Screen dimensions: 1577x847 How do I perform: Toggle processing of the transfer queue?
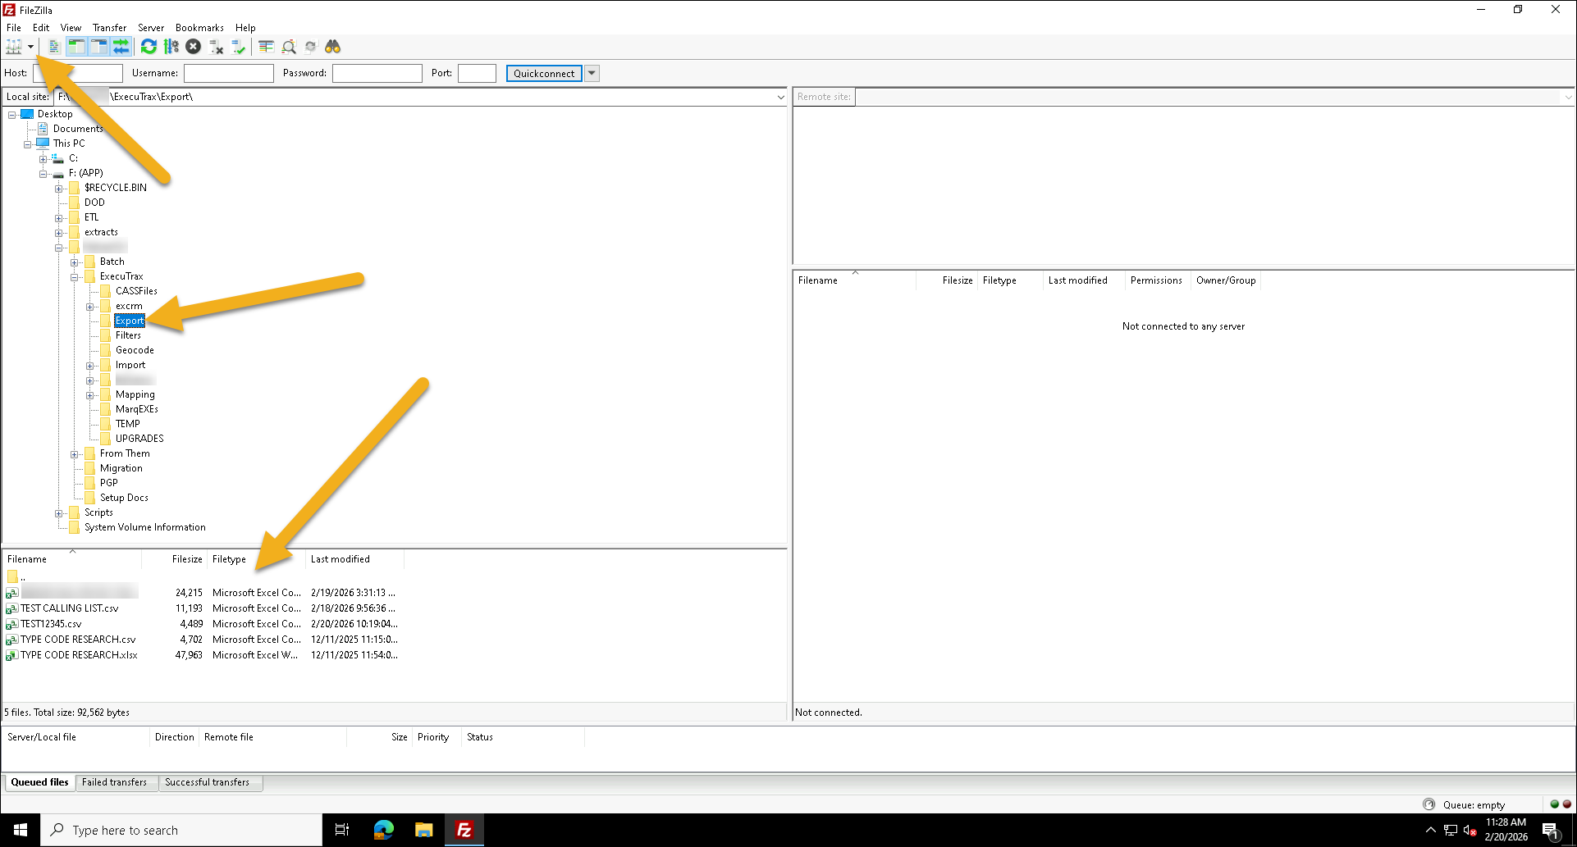pos(171,47)
